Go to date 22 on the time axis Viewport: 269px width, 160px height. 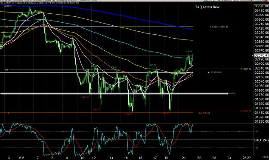coord(199,158)
